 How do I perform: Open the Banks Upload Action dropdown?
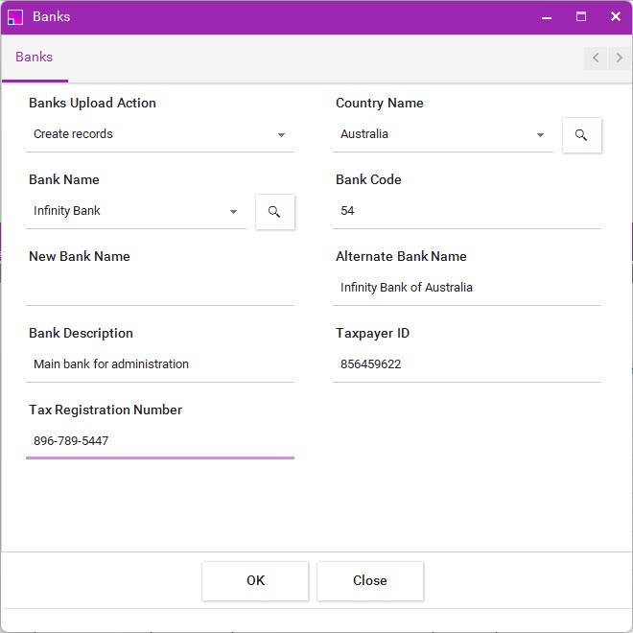click(160, 134)
